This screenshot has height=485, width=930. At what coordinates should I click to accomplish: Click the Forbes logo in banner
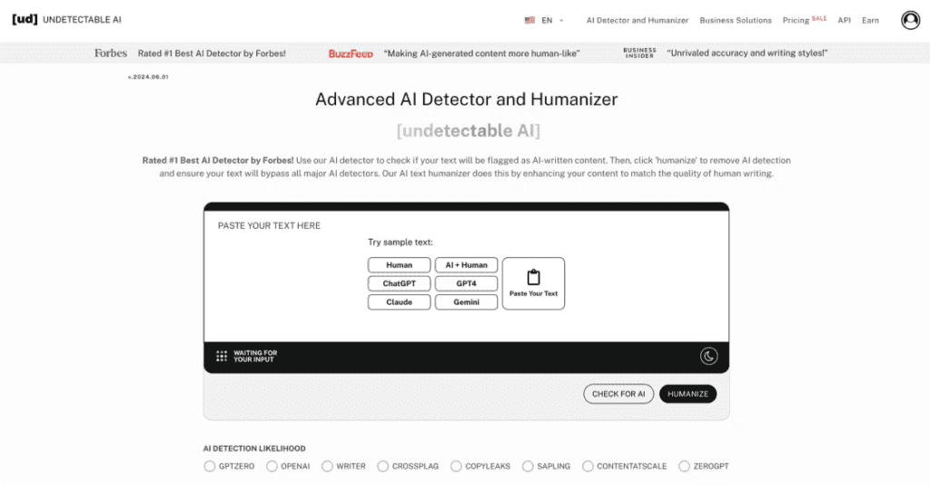(110, 53)
